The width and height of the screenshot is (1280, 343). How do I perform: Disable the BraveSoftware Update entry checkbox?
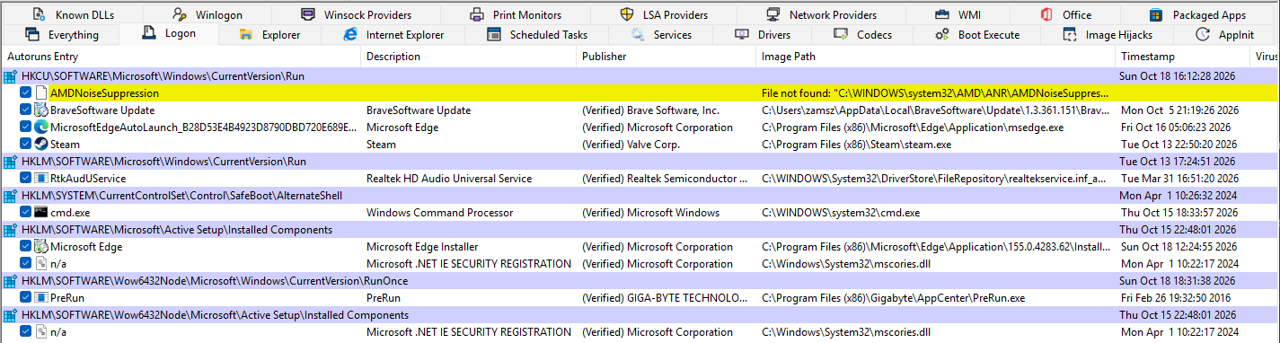[x=26, y=110]
